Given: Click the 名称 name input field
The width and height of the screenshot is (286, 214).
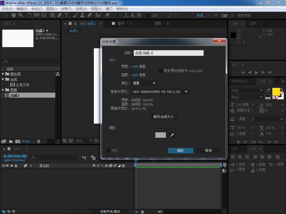Looking at the screenshot, I should pos(168,53).
